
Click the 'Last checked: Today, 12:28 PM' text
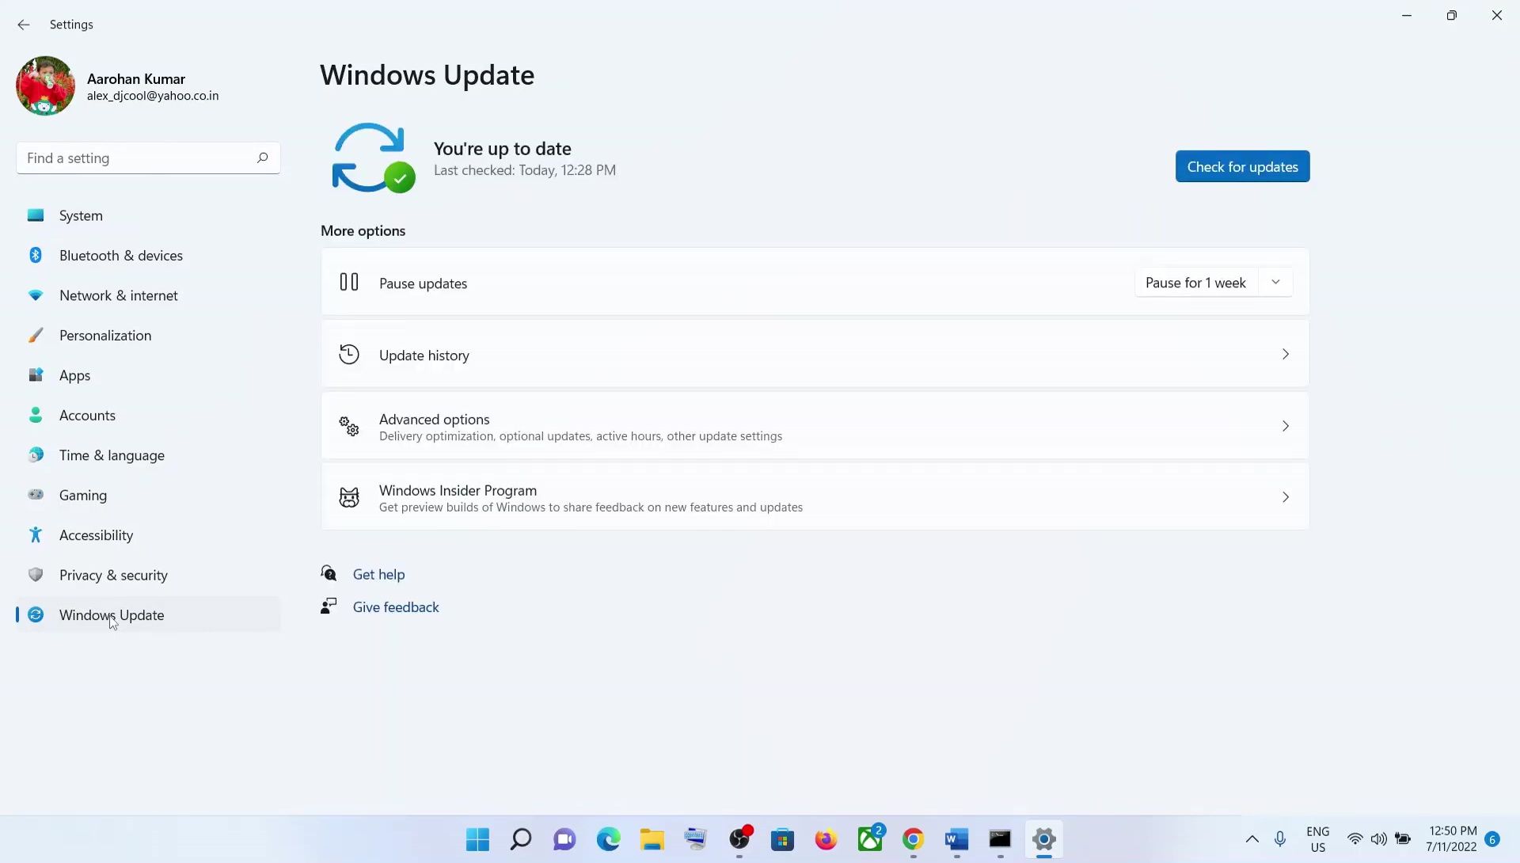click(525, 170)
